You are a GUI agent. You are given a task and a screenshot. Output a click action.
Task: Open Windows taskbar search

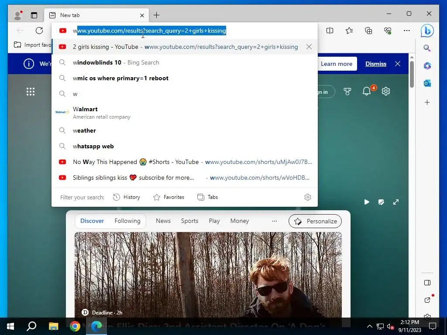click(x=31, y=326)
